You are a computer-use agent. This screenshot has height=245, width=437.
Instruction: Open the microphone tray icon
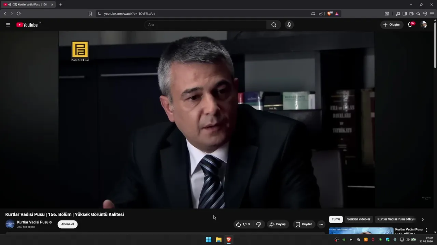click(395, 240)
